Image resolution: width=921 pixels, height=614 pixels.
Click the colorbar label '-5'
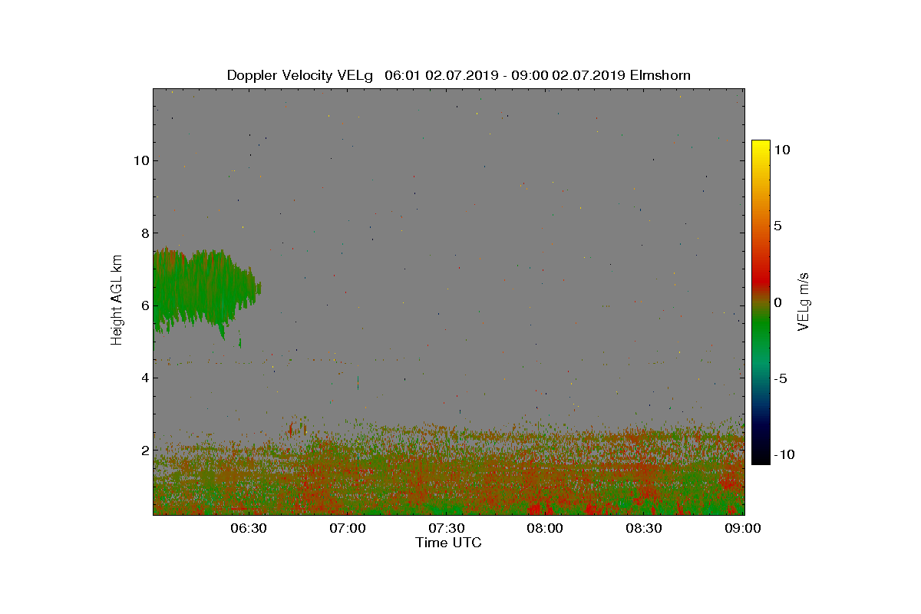click(780, 378)
